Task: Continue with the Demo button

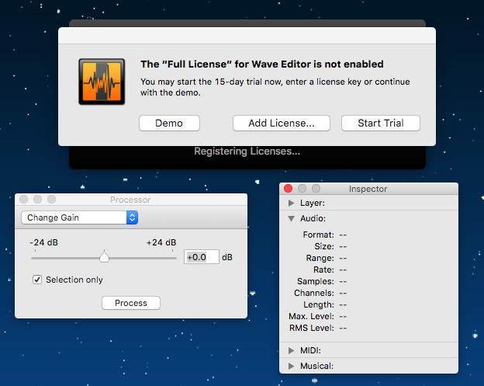Action: pos(169,123)
